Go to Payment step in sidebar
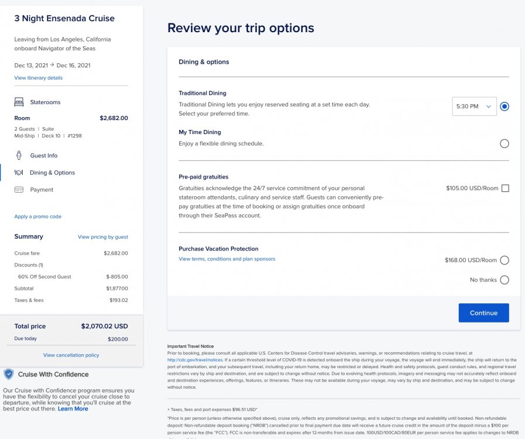Viewport: 525px width, 439px height. coord(42,190)
